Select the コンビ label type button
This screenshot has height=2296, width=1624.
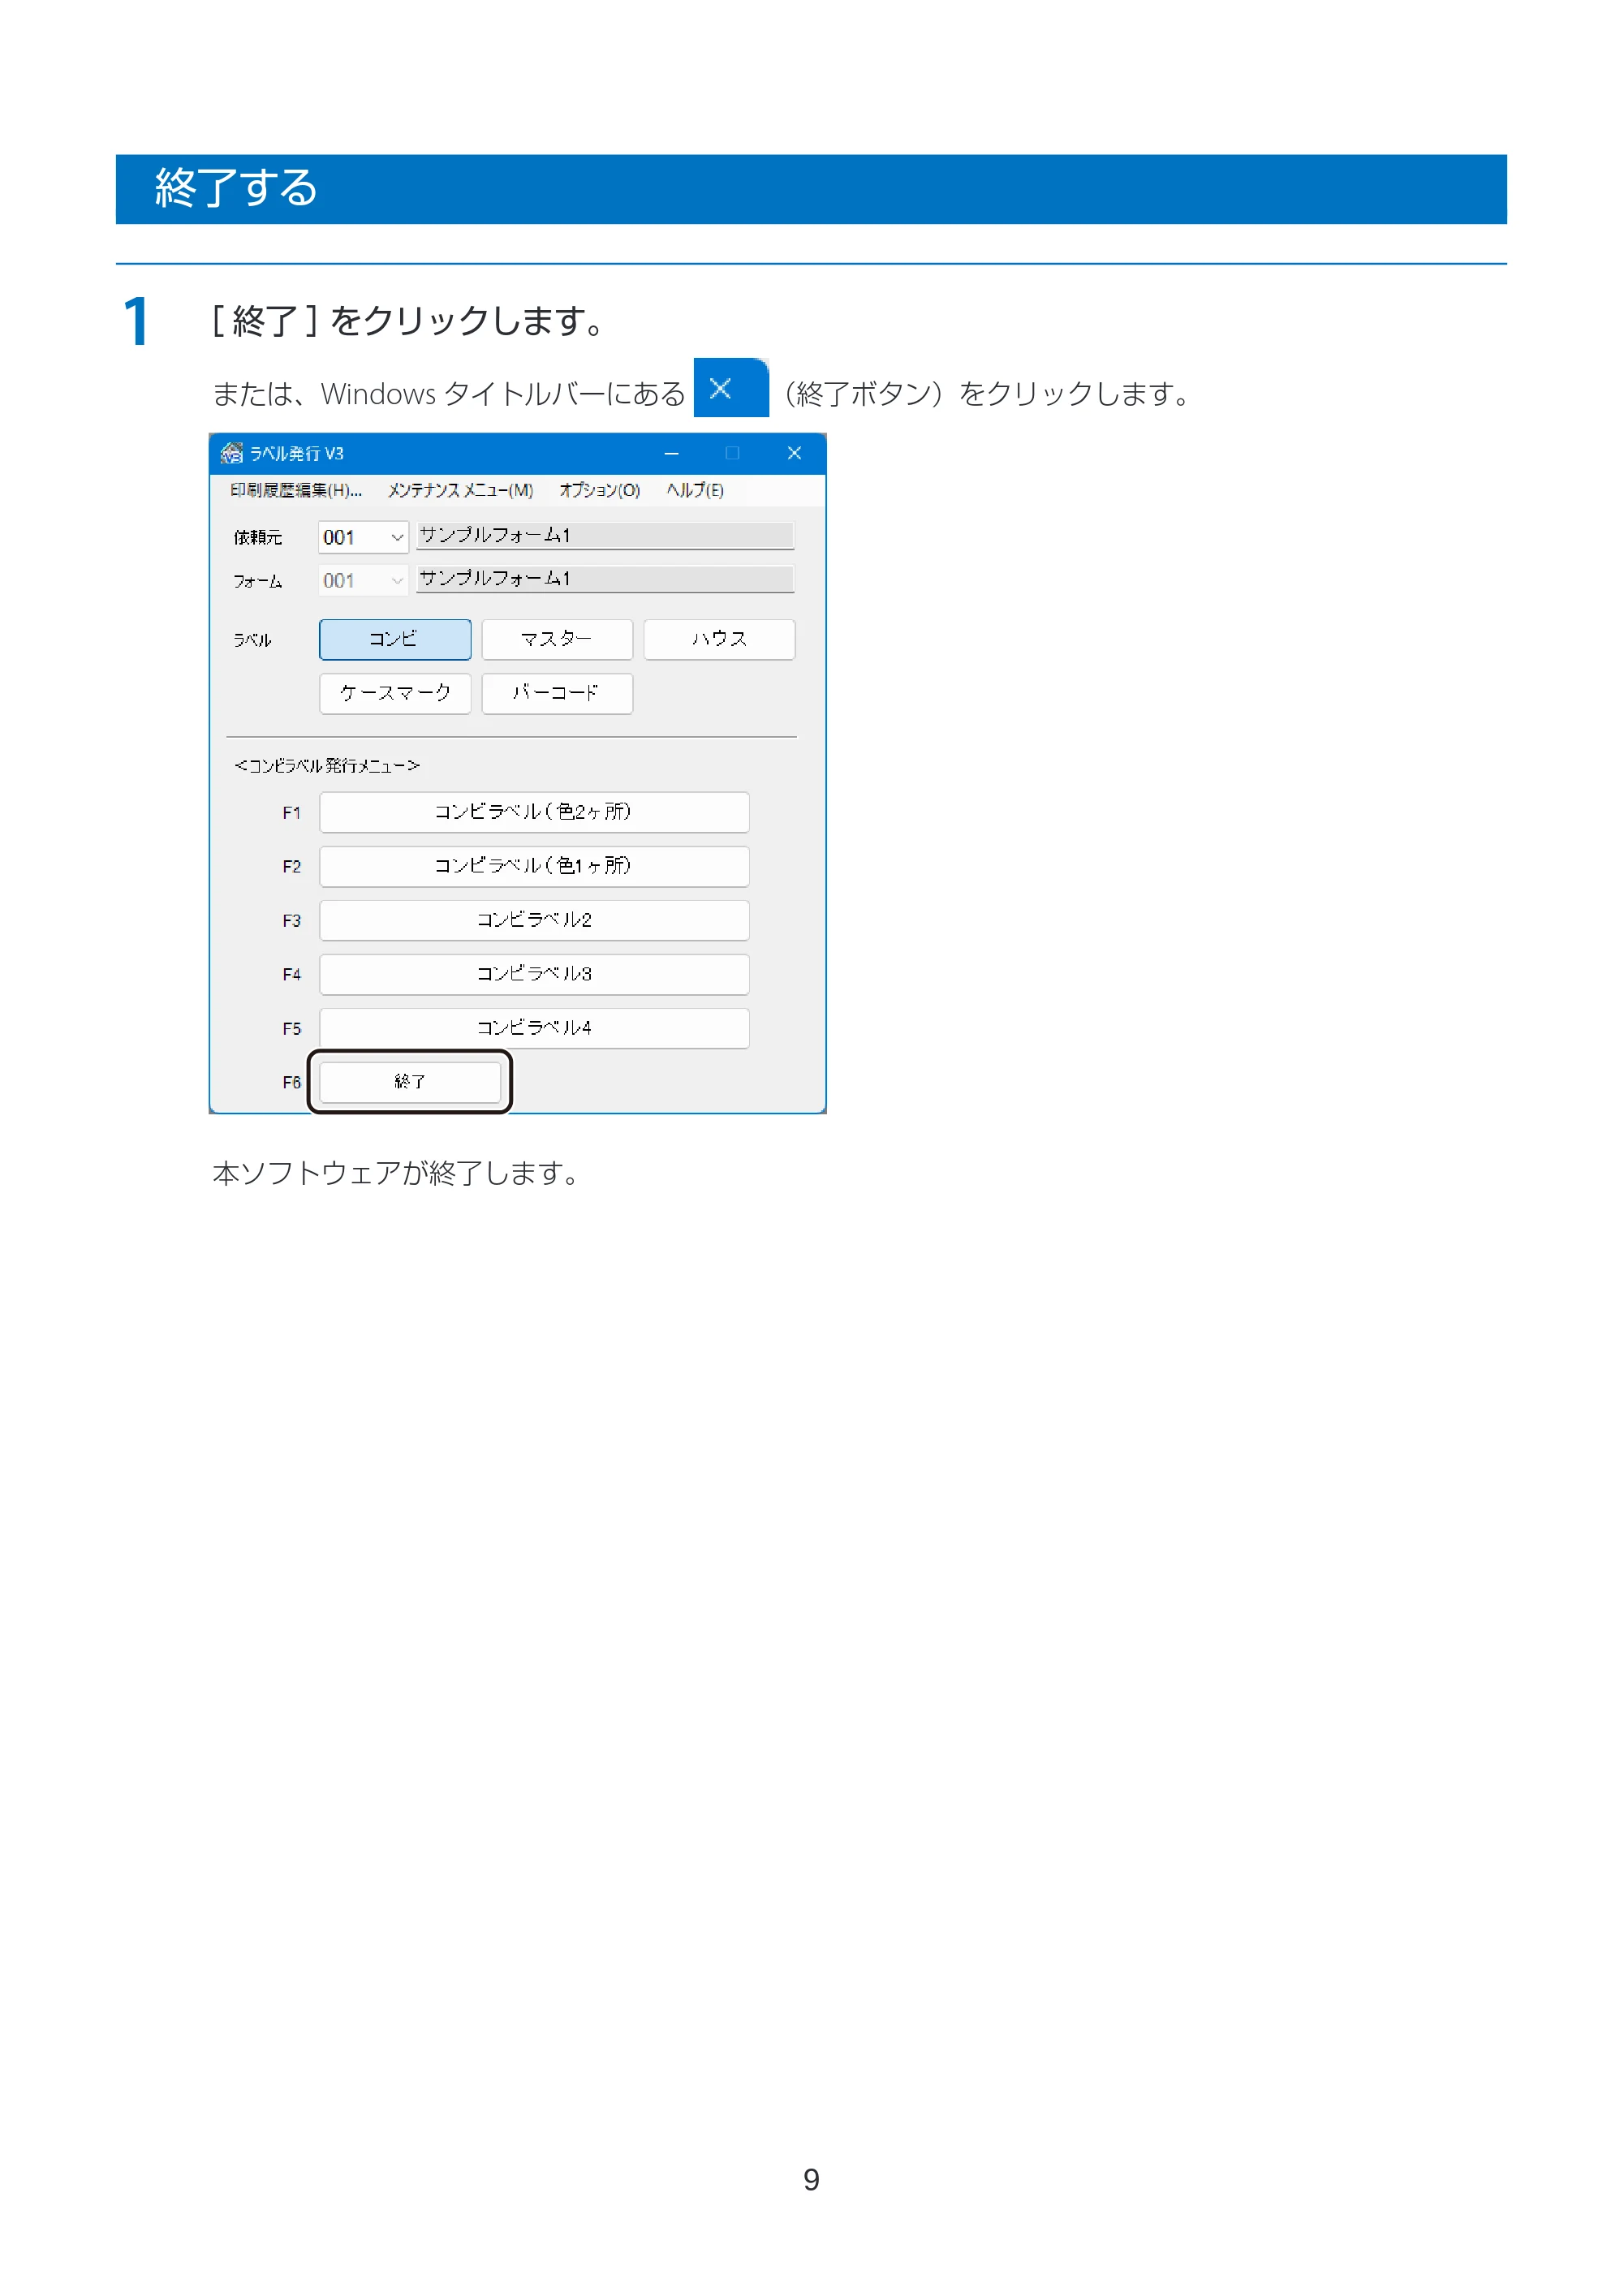[x=395, y=639]
